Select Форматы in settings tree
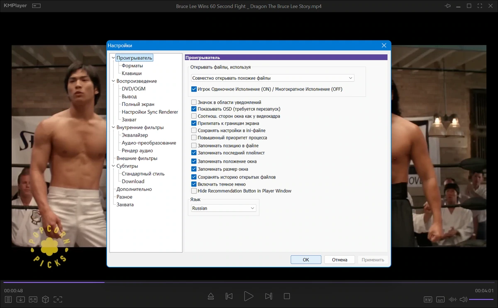The width and height of the screenshot is (498, 308). (x=132, y=66)
